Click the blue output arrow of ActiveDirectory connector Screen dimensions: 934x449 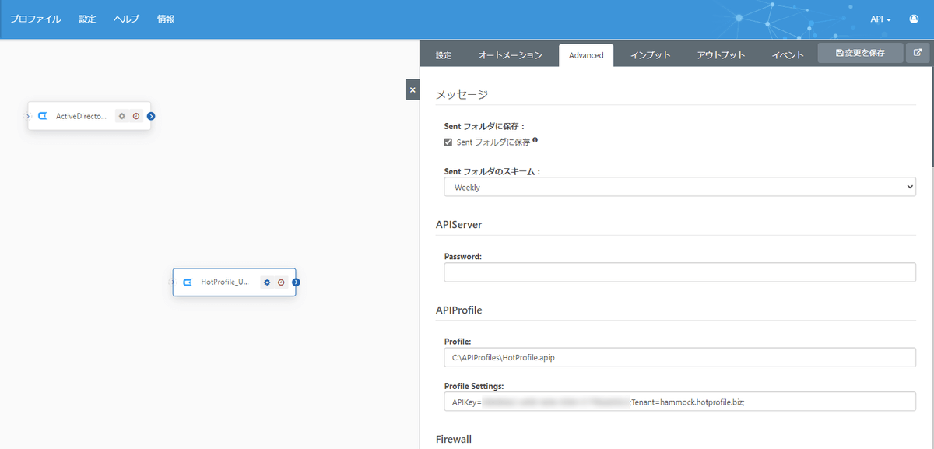(151, 116)
